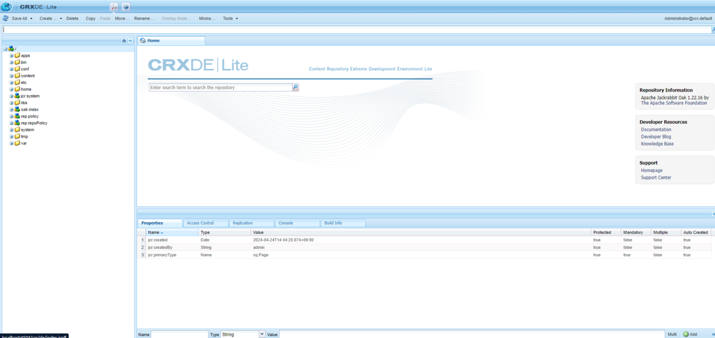This screenshot has height=338, width=715.
Task: Click the Mandatory column header
Action: click(x=635, y=232)
